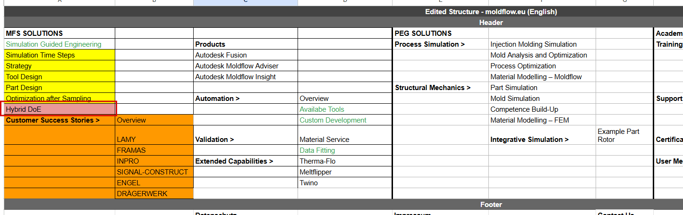Select the 'Hybrid DoE' cell
Viewport: 683px width, 215px height.
[60, 109]
